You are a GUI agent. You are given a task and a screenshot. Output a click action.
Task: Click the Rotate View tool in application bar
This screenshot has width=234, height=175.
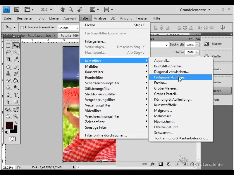[80, 10]
